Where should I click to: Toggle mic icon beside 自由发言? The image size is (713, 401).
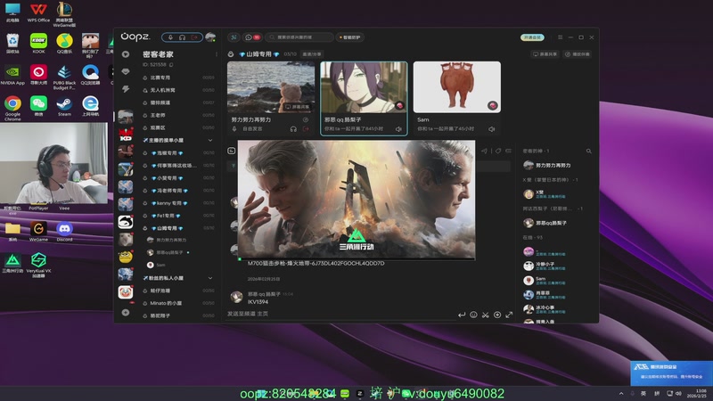[x=234, y=129]
